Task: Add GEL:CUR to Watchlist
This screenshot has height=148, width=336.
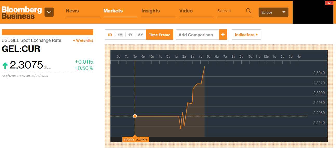Action: pos(83,41)
